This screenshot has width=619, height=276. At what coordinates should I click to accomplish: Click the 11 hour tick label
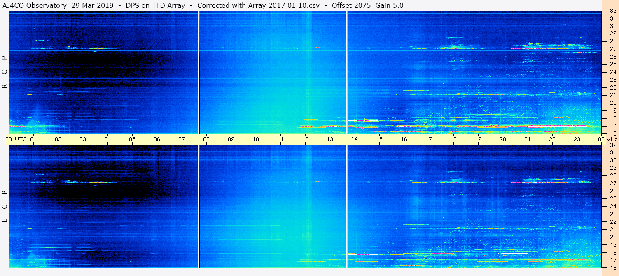(x=280, y=139)
